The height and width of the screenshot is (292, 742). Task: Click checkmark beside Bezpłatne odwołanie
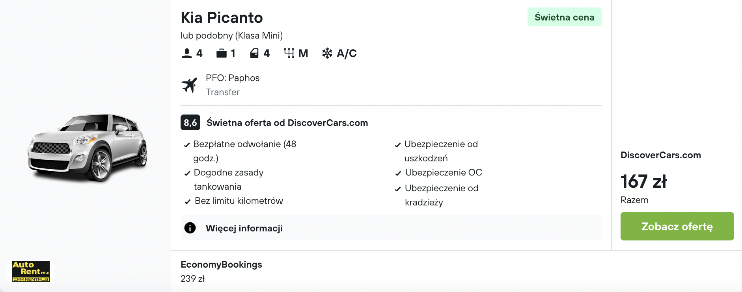pyautogui.click(x=187, y=145)
